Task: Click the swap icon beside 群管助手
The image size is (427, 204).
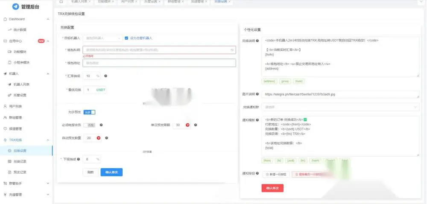Action: (x=5, y=184)
